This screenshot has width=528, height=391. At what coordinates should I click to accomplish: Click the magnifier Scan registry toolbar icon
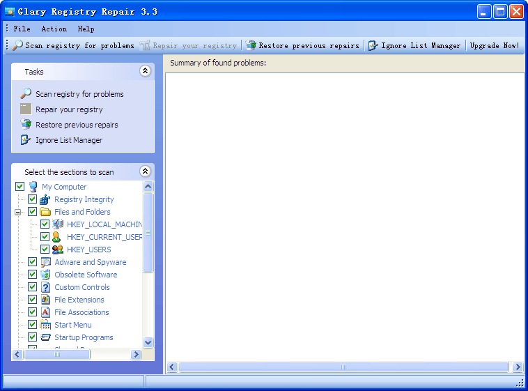(x=17, y=45)
